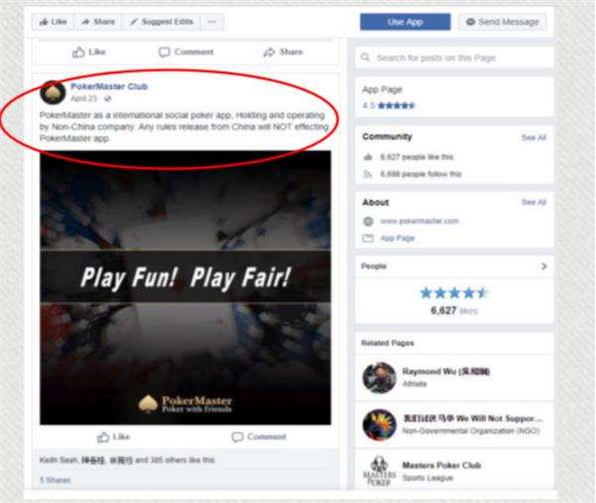Open the Play Fun Play Fair image
Screen dimensions: 596x503
186,287
